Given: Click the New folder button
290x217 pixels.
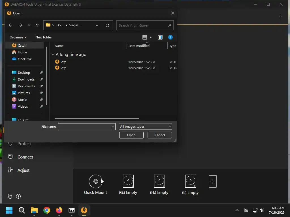Looking at the screenshot, I should pos(44,37).
